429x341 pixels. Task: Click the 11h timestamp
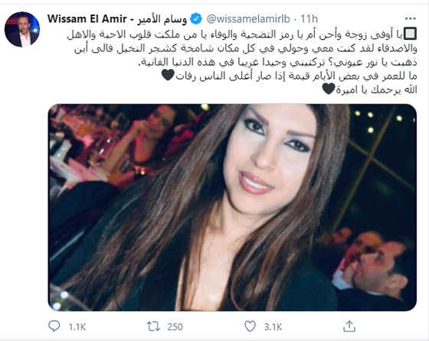(309, 19)
